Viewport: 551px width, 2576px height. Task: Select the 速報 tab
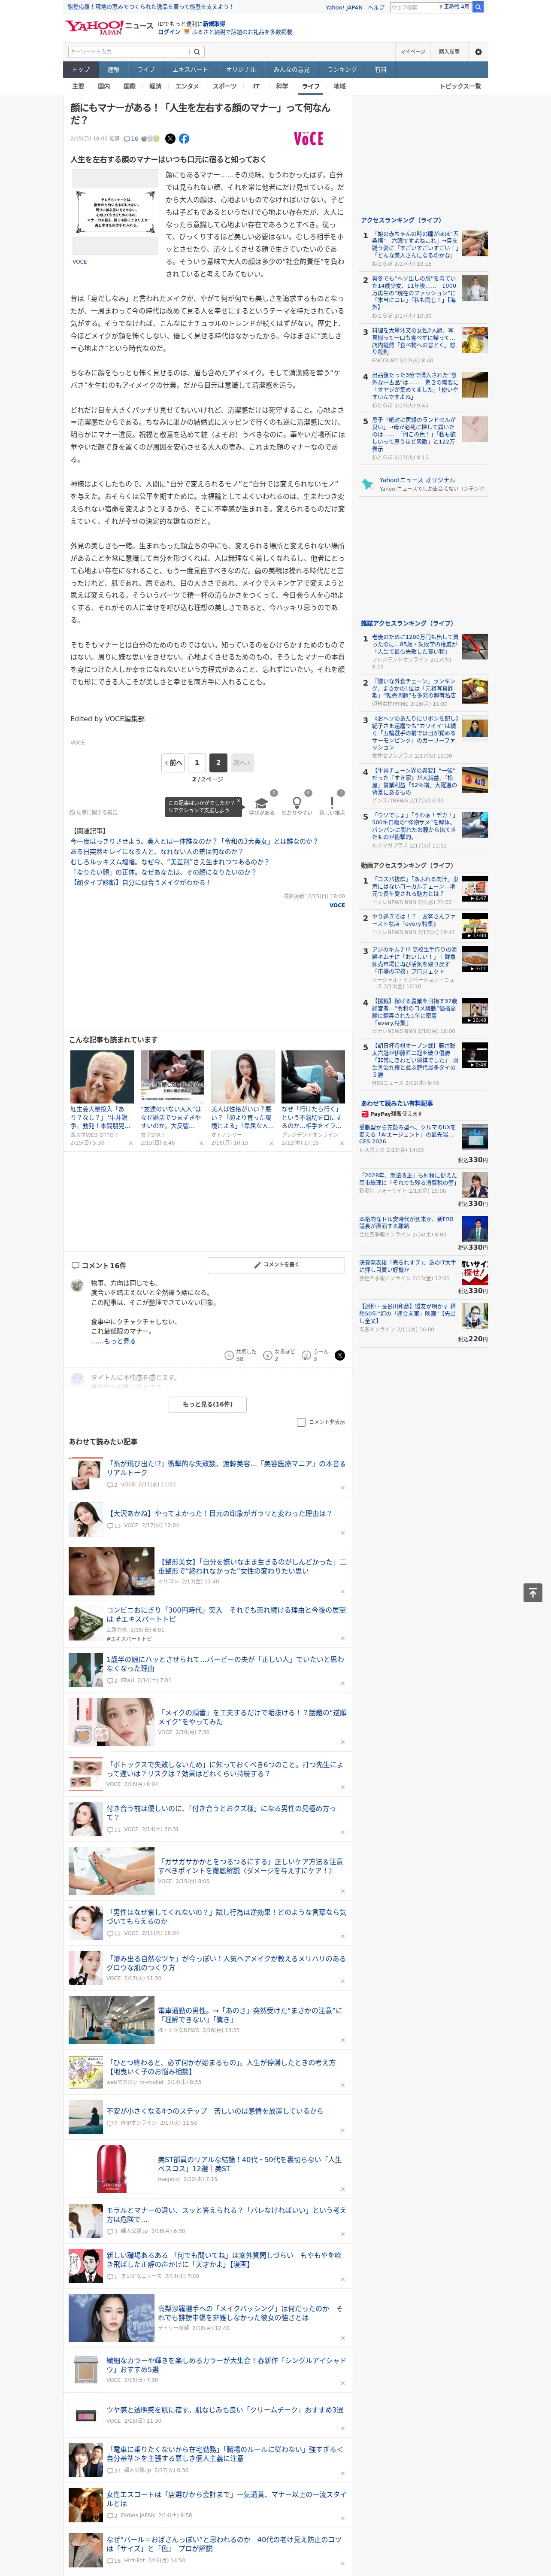[113, 70]
